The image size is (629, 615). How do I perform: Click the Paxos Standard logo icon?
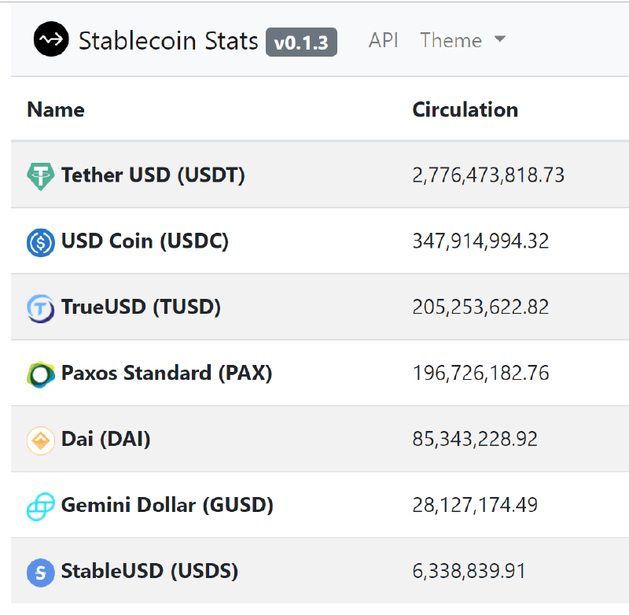[x=40, y=374]
